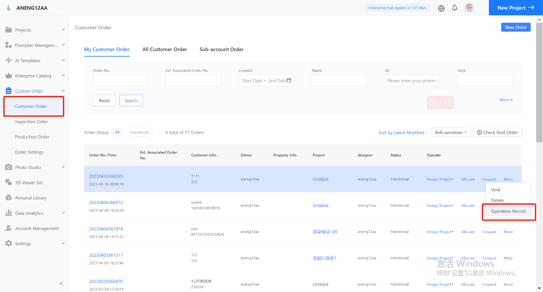The width and height of the screenshot is (543, 292).
Task: Click the notification bell icon
Action: [x=454, y=8]
